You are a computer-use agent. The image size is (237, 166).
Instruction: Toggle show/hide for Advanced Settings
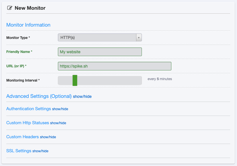click(x=82, y=97)
